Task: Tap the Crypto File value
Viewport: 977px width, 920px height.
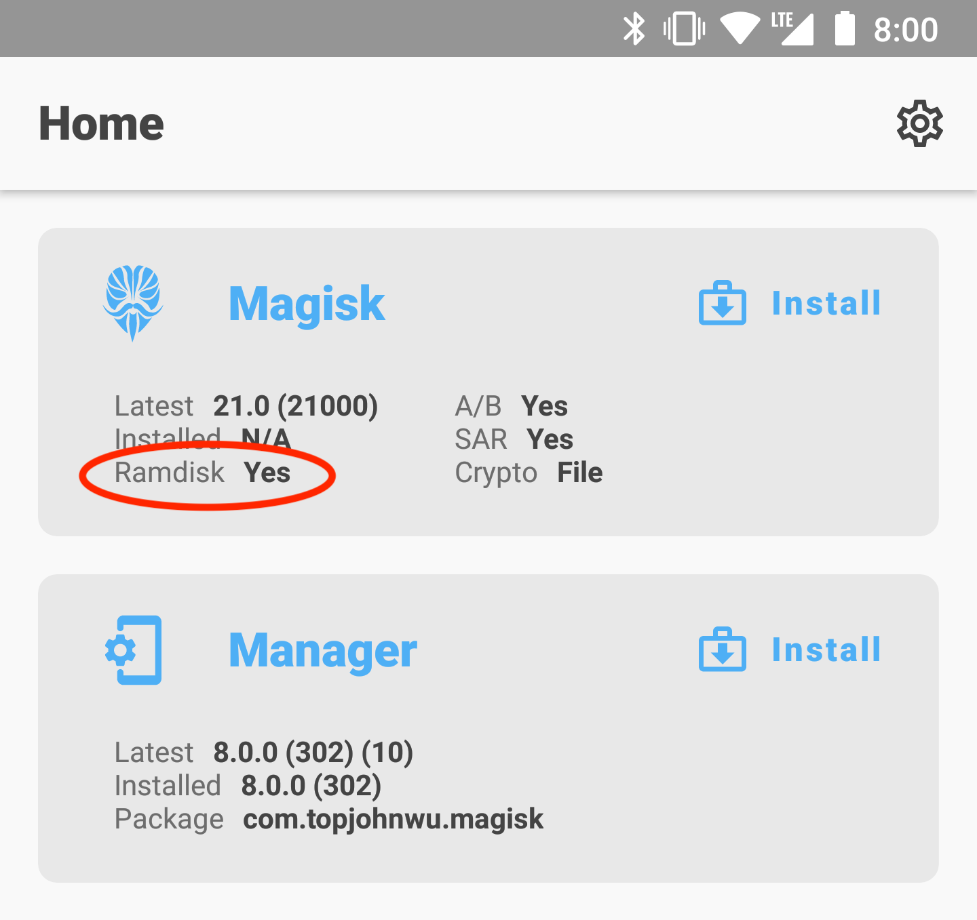Action: [579, 473]
